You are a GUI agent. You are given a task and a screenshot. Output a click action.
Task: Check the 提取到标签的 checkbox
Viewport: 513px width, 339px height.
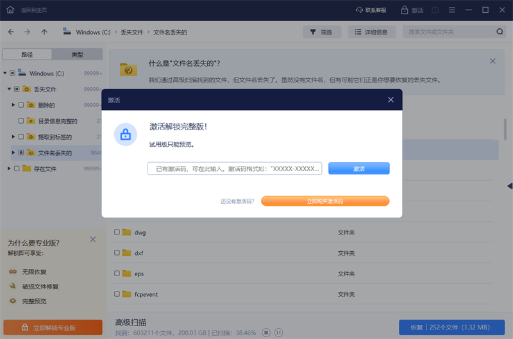(x=21, y=136)
